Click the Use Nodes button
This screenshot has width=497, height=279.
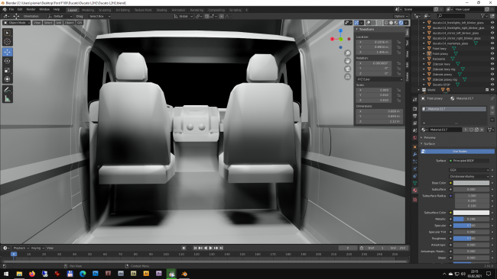[457, 152]
